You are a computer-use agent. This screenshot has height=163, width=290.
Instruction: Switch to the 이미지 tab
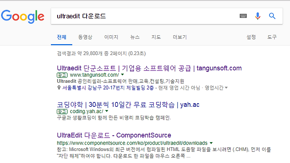111,37
